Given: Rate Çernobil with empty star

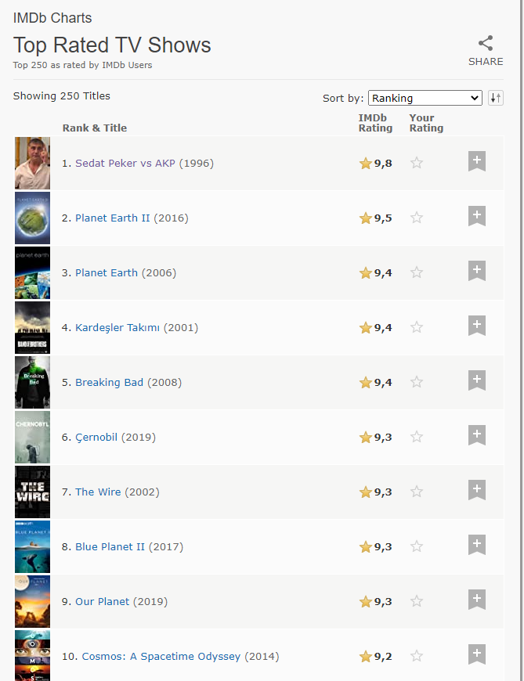Looking at the screenshot, I should pos(417,437).
